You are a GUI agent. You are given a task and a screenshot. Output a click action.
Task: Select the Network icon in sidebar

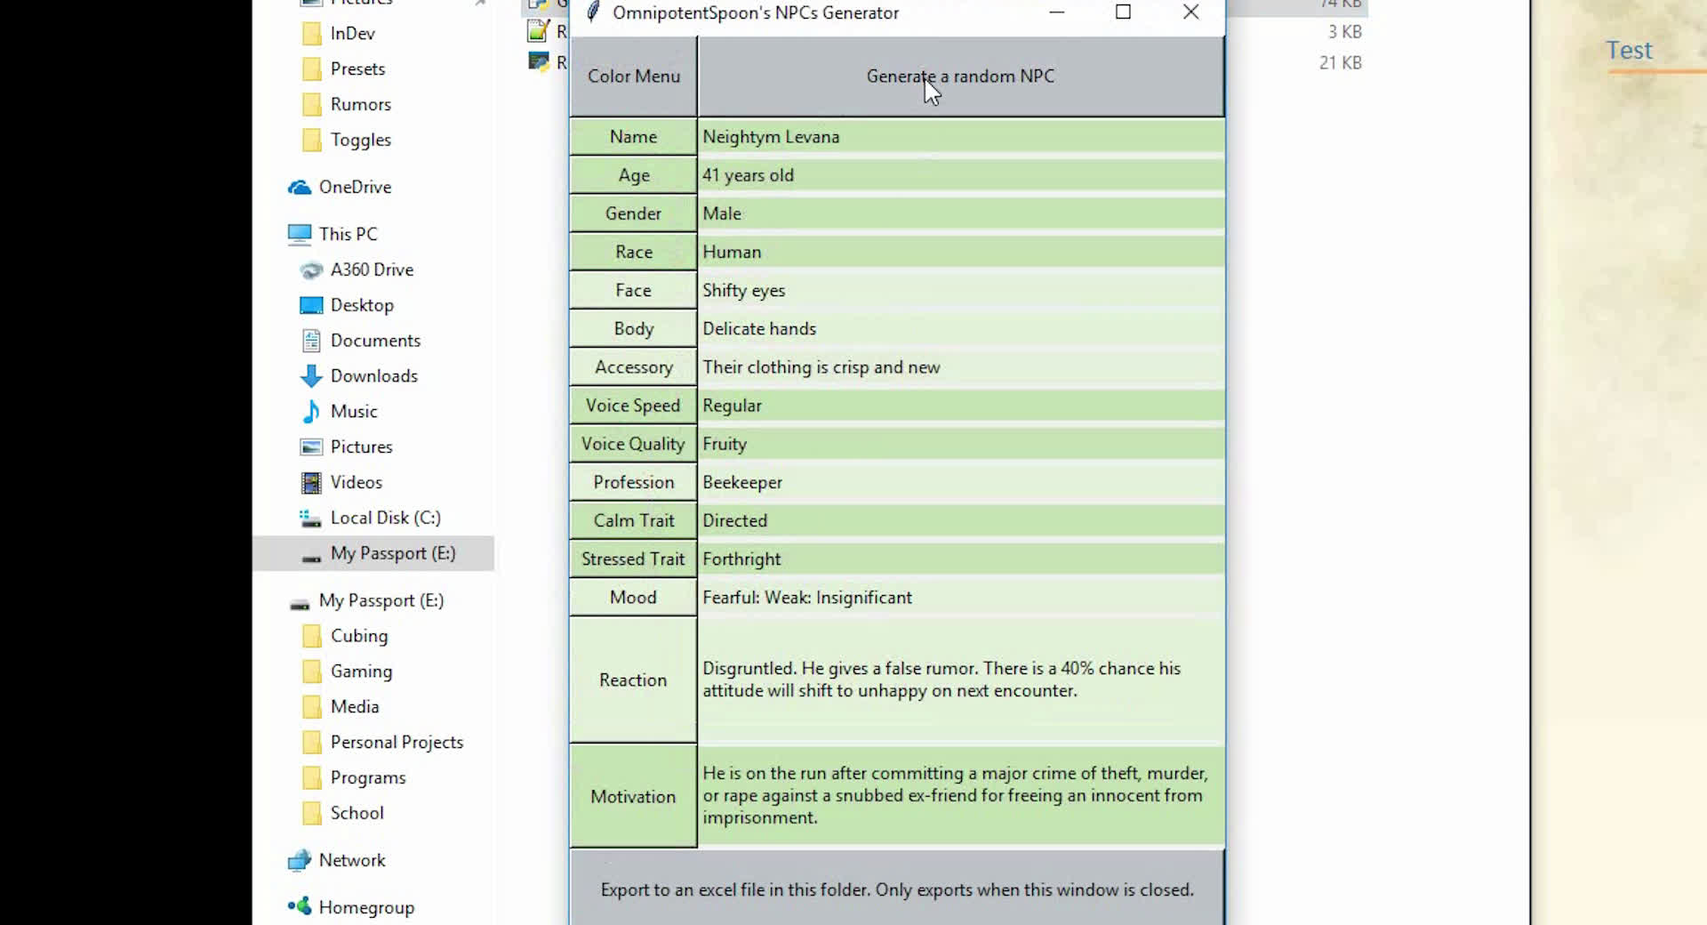coord(300,860)
